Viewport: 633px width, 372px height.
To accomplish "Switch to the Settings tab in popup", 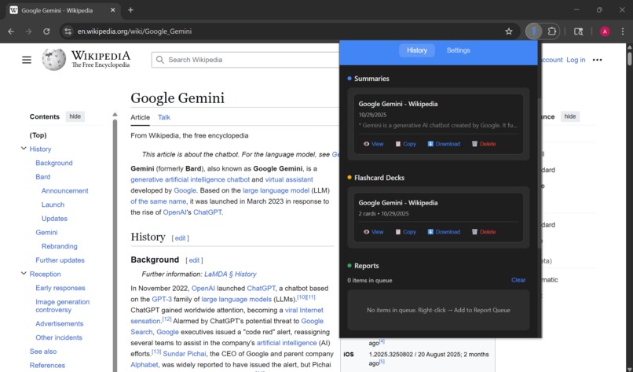I will pos(458,50).
